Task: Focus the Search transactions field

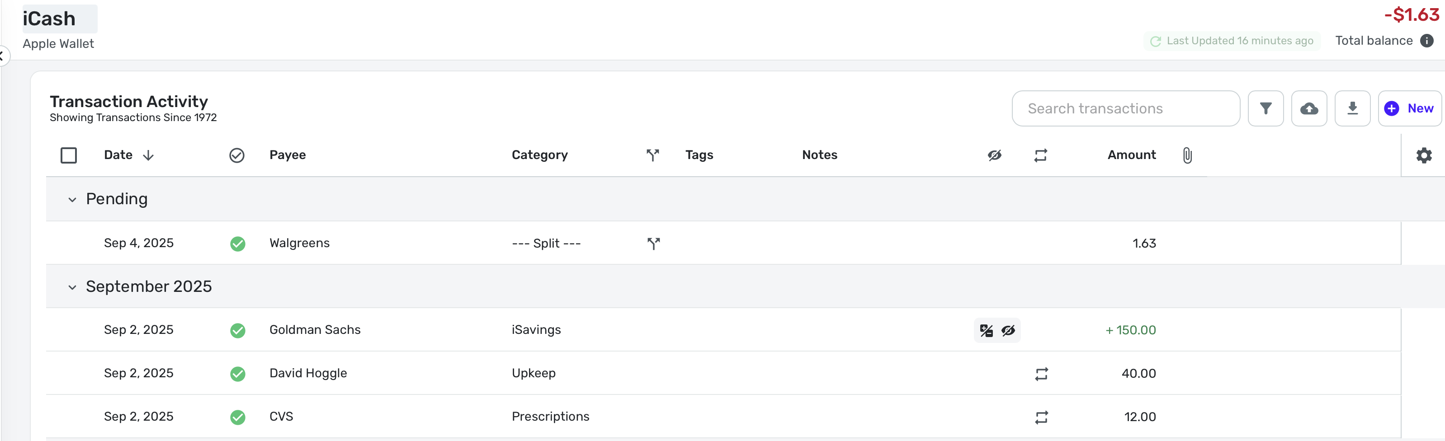Action: pyautogui.click(x=1125, y=109)
